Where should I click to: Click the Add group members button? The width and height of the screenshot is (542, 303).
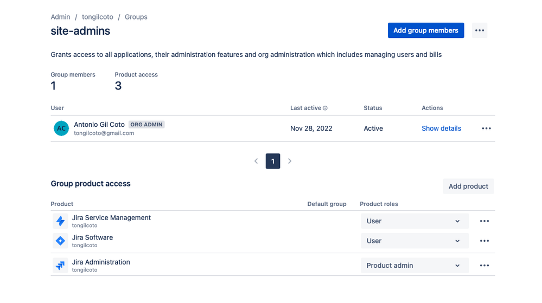point(426,30)
